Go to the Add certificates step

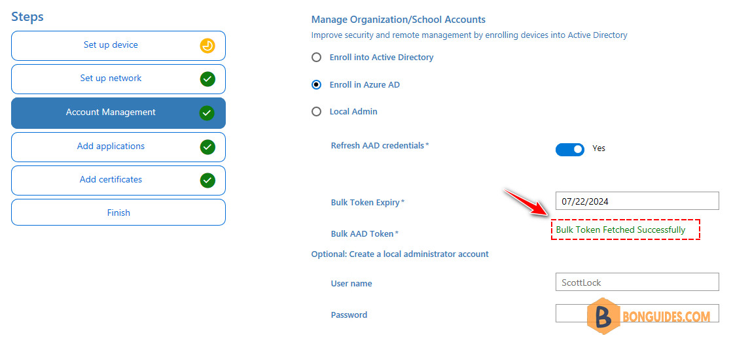pyautogui.click(x=118, y=180)
